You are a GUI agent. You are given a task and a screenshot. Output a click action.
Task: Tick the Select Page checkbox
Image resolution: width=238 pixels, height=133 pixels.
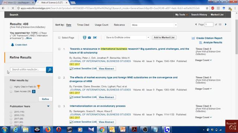click(59, 38)
